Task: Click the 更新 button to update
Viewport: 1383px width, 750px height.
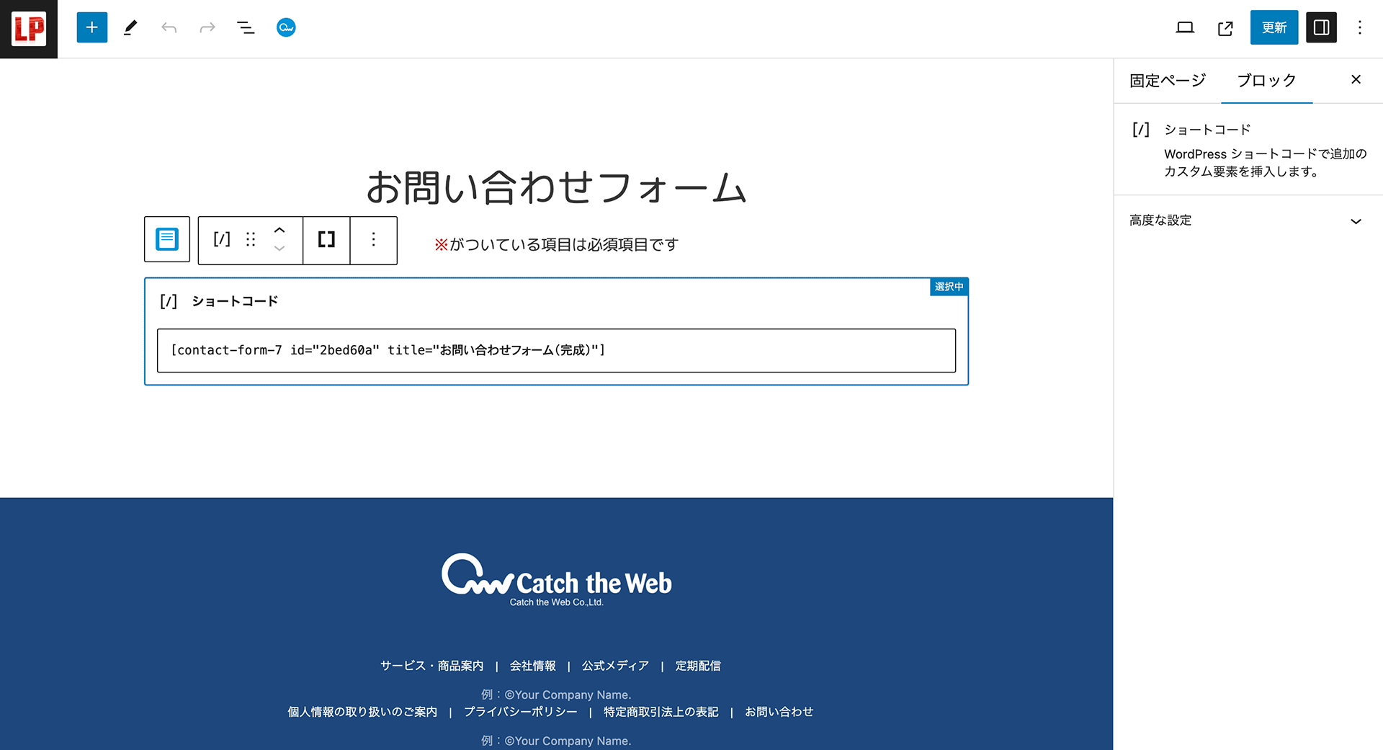Action: (x=1274, y=27)
